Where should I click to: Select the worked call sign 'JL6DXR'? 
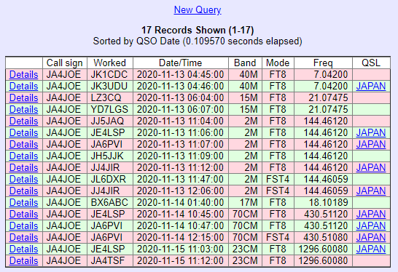(x=109, y=180)
